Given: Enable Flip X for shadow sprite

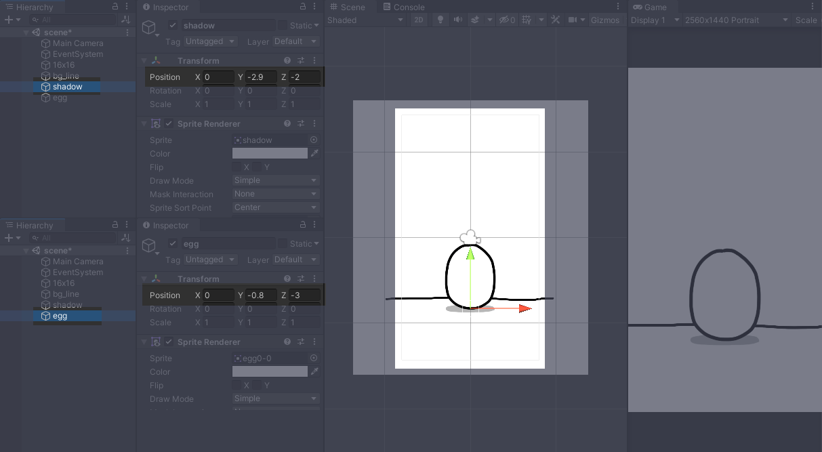Looking at the screenshot, I should click(x=237, y=167).
